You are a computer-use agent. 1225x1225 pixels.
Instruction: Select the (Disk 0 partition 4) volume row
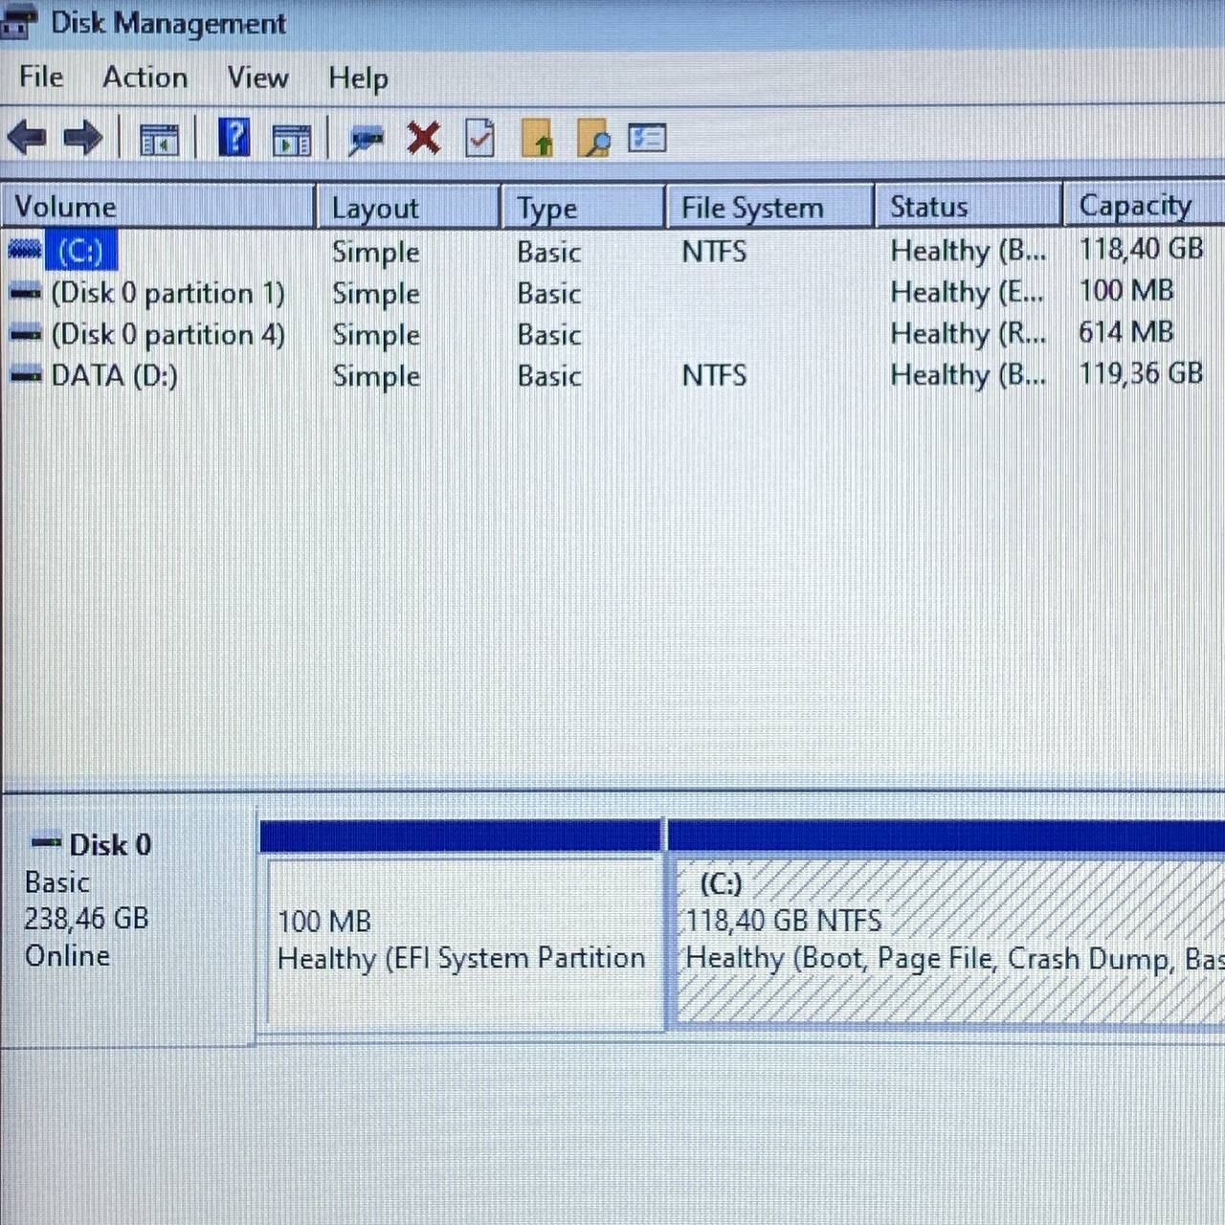612,333
